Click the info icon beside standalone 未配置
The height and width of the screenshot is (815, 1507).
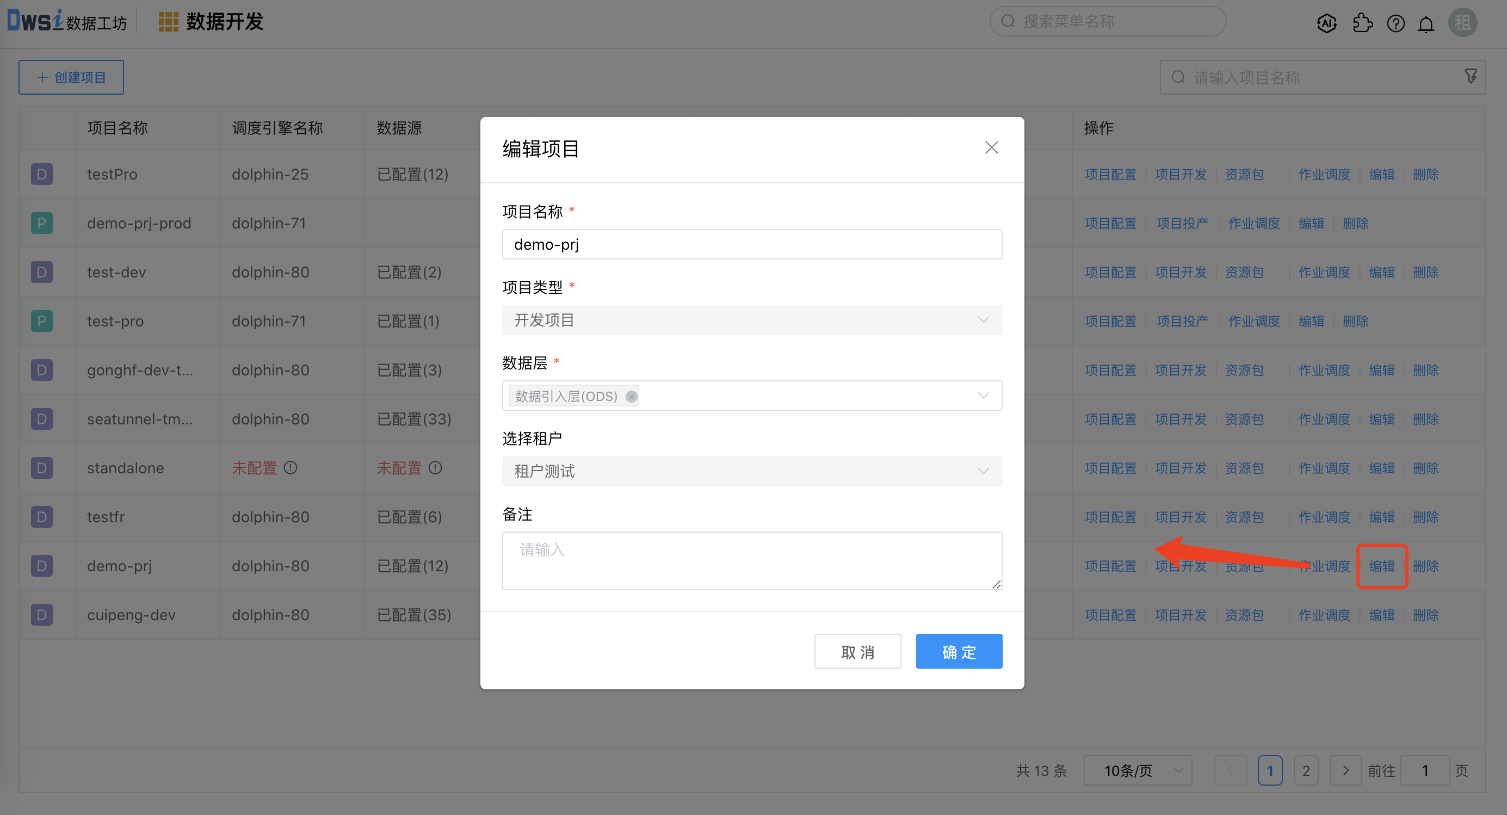pos(290,468)
